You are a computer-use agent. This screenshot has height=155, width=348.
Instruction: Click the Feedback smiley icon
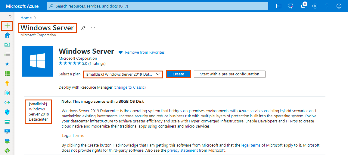coord(339,6)
